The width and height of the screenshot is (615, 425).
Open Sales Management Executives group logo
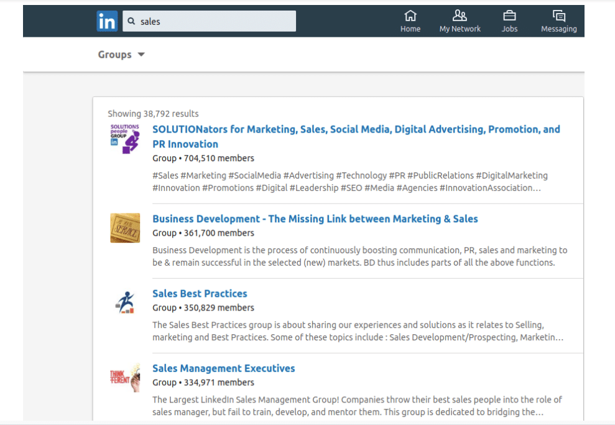click(125, 378)
